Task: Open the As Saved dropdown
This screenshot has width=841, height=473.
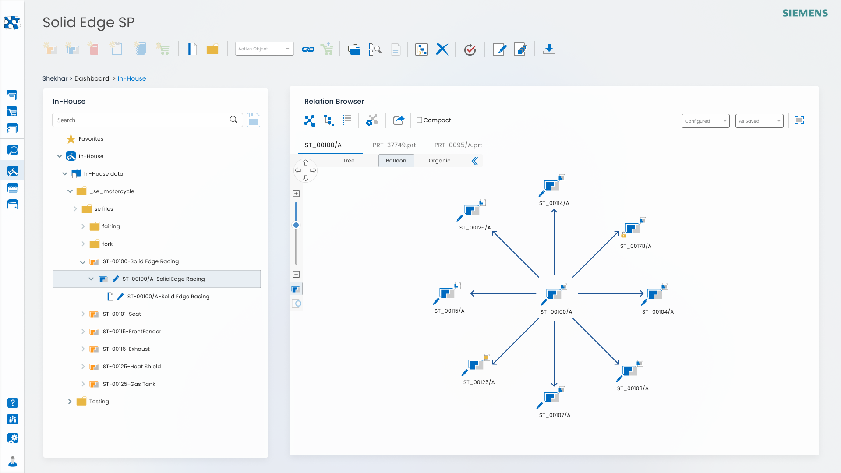Action: click(x=759, y=121)
